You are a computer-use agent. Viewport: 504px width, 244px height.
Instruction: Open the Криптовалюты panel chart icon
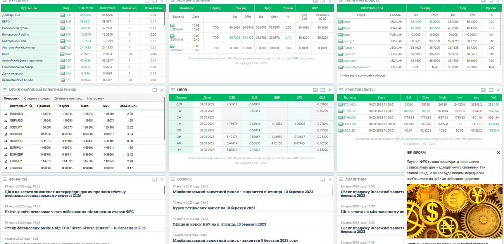[x=483, y=90]
